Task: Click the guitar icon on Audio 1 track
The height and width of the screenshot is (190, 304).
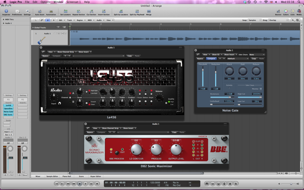Action: click(41, 40)
